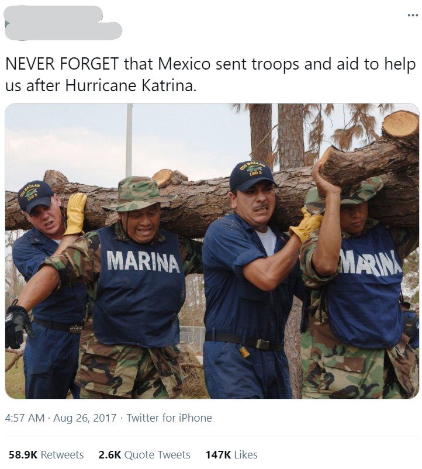This screenshot has width=422, height=469.
Task: Click the Aug 26, 2017 date
Action: pos(85,418)
